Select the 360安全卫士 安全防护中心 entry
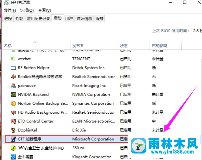202x160 pixels. (x=42, y=148)
